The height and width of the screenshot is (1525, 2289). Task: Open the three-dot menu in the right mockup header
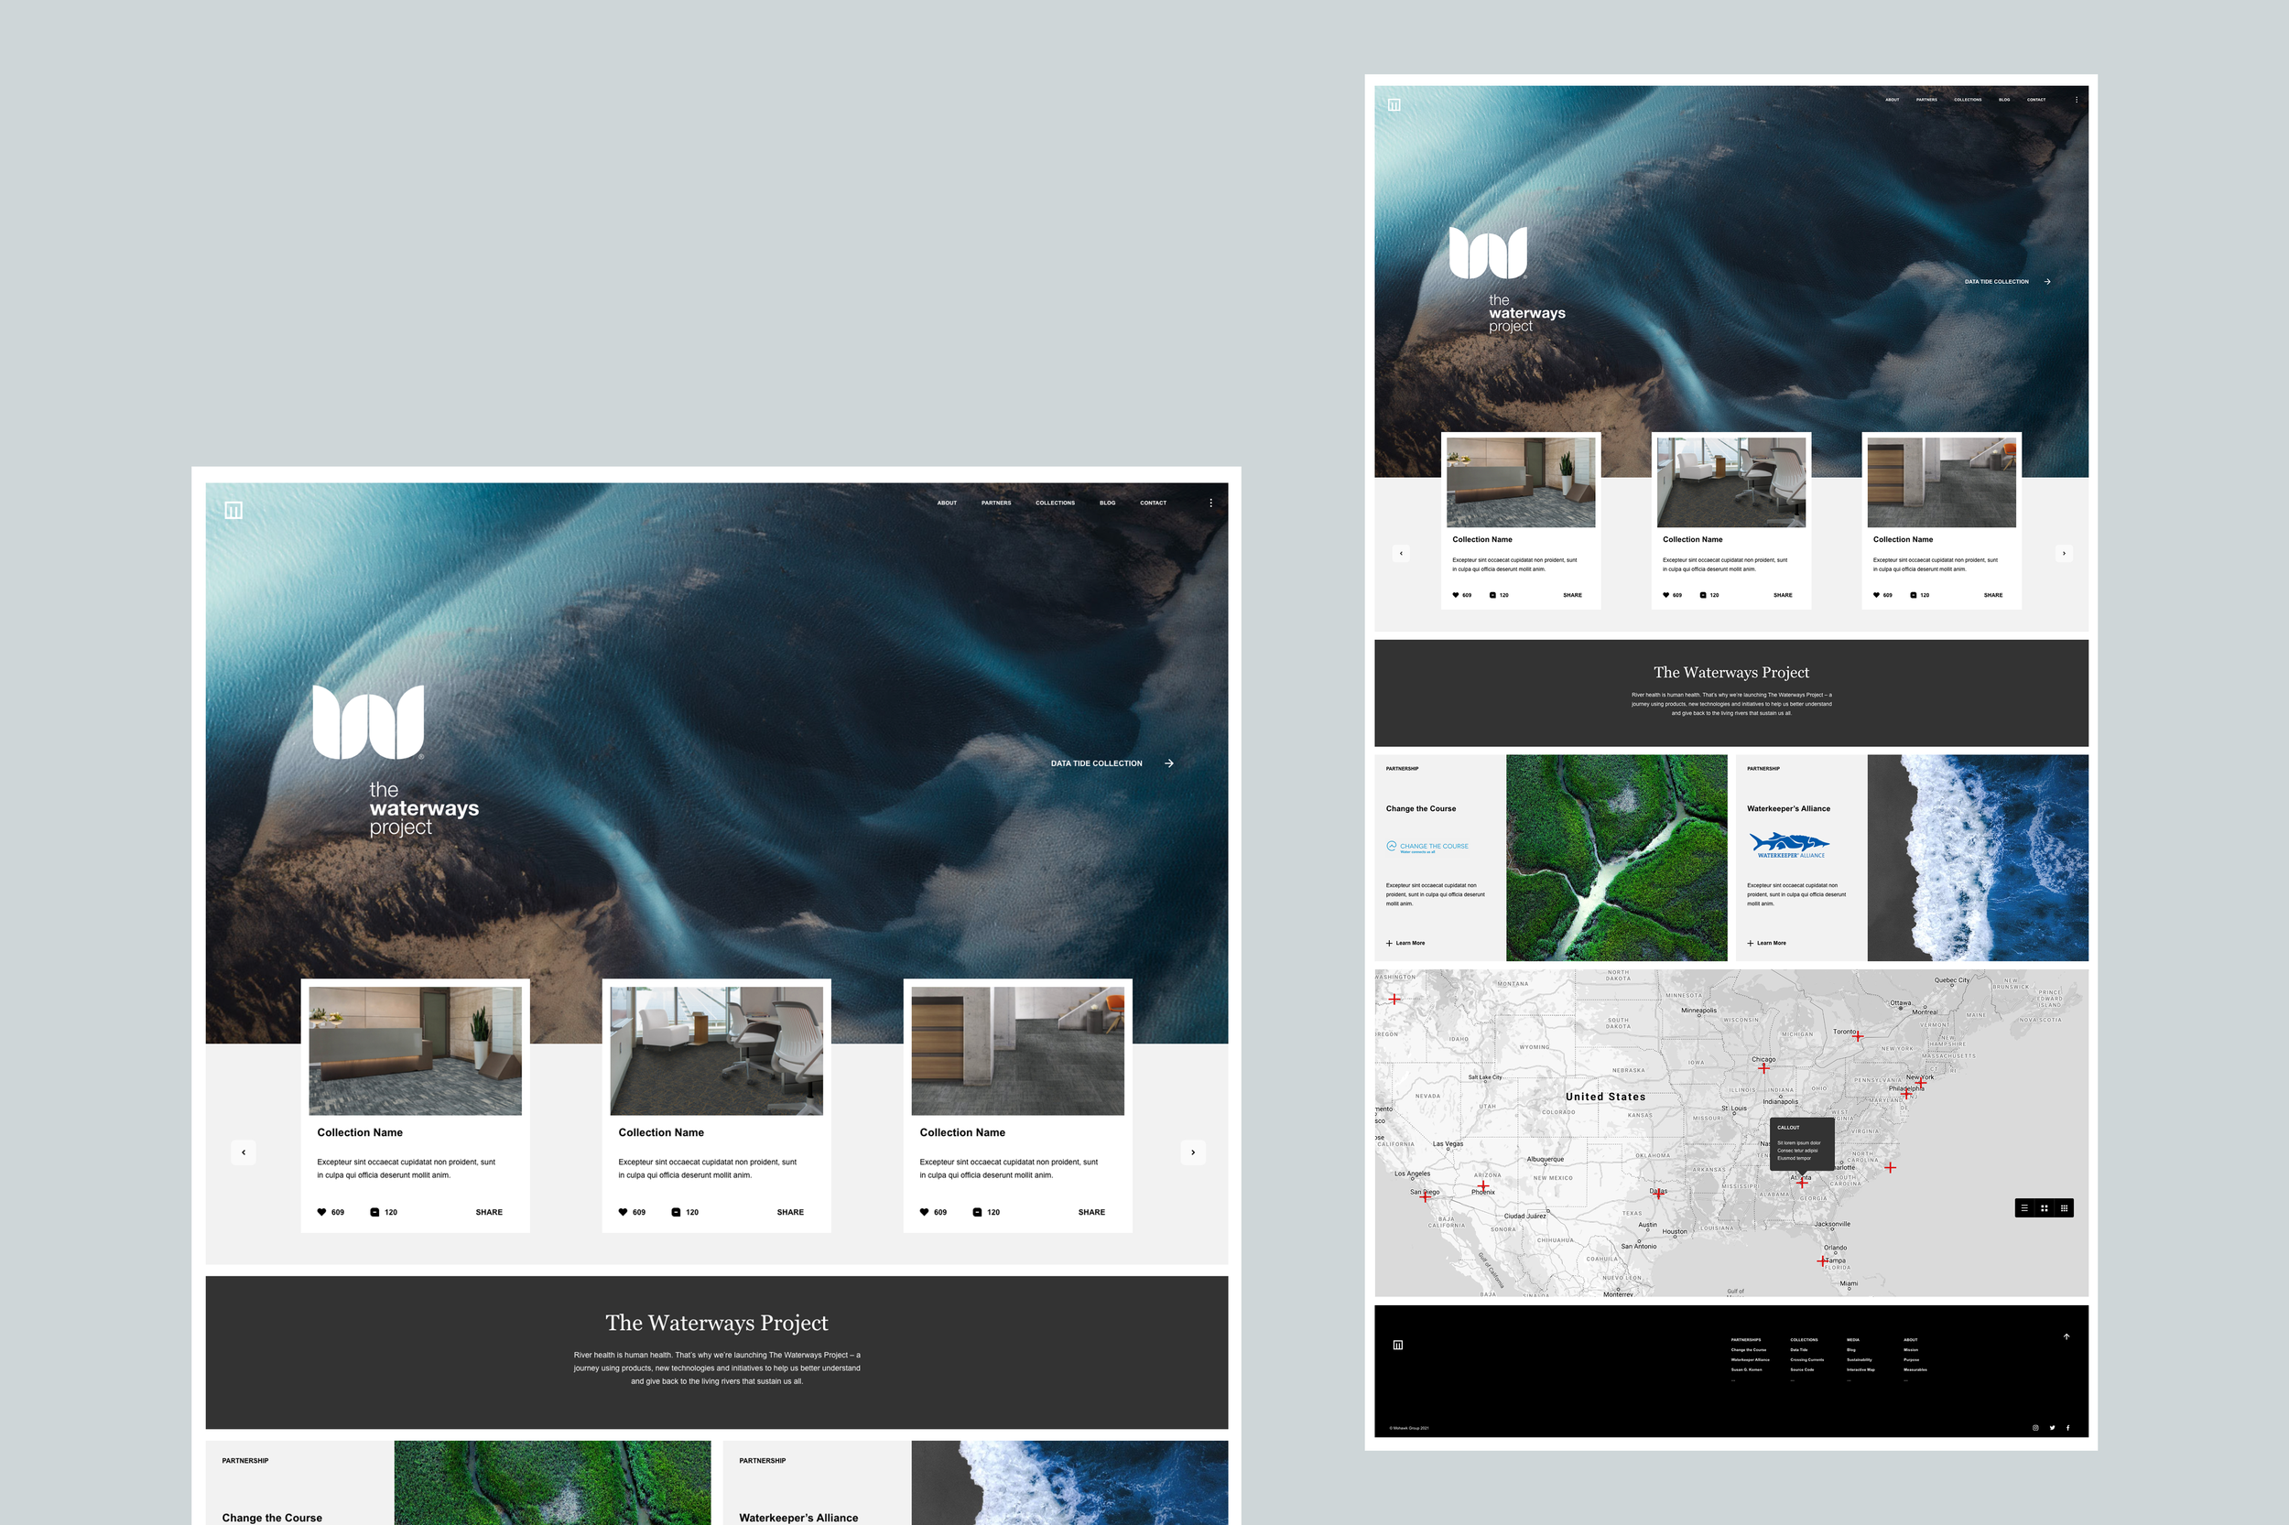(2076, 99)
